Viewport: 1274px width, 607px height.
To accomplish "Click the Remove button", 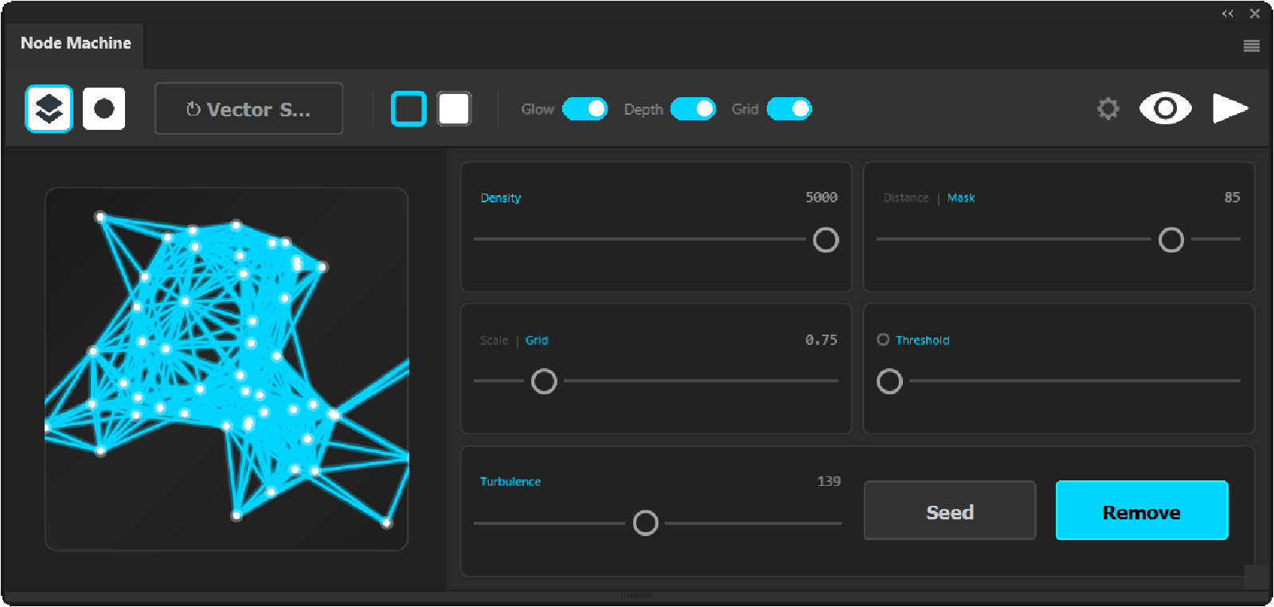I will (x=1141, y=511).
